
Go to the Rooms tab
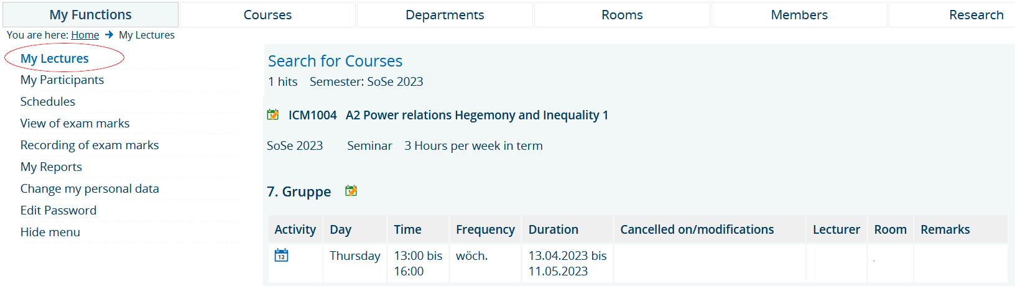click(622, 15)
